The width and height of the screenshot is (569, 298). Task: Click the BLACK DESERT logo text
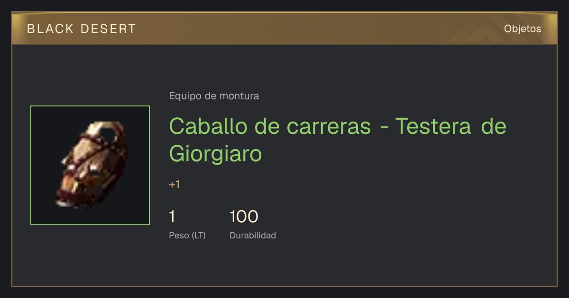[82, 29]
